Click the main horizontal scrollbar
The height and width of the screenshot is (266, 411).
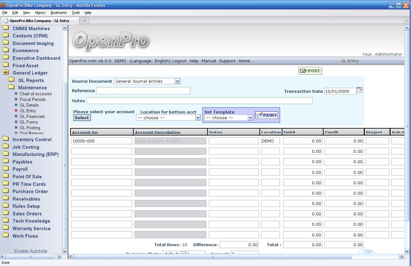213,257
